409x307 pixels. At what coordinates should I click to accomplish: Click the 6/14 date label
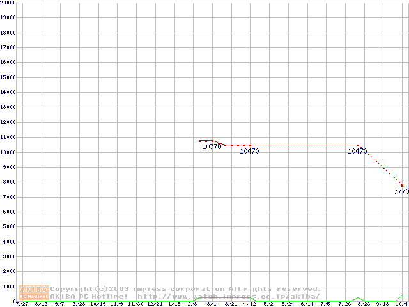point(307,304)
